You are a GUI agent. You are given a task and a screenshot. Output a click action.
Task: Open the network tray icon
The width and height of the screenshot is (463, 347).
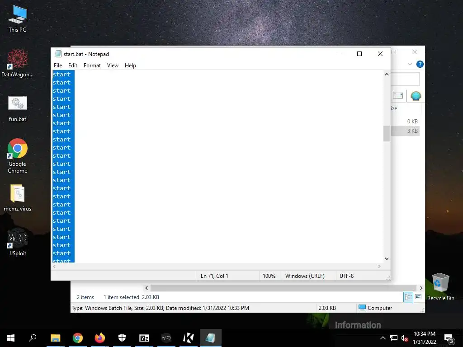point(394,338)
